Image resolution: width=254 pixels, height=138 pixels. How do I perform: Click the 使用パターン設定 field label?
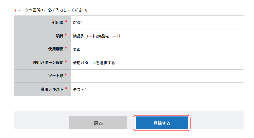click(48, 63)
